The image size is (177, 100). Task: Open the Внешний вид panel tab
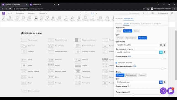pyautogui.click(x=129, y=19)
